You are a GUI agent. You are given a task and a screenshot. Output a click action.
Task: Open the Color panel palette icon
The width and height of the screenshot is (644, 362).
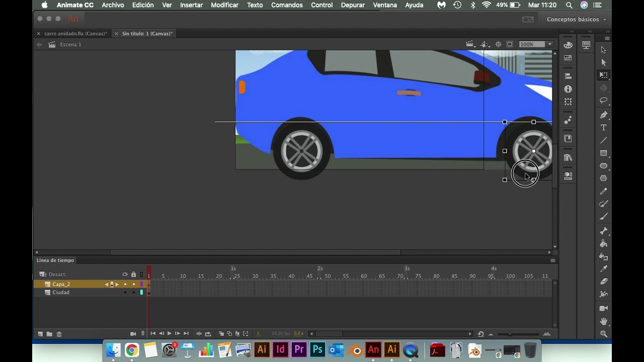click(568, 45)
